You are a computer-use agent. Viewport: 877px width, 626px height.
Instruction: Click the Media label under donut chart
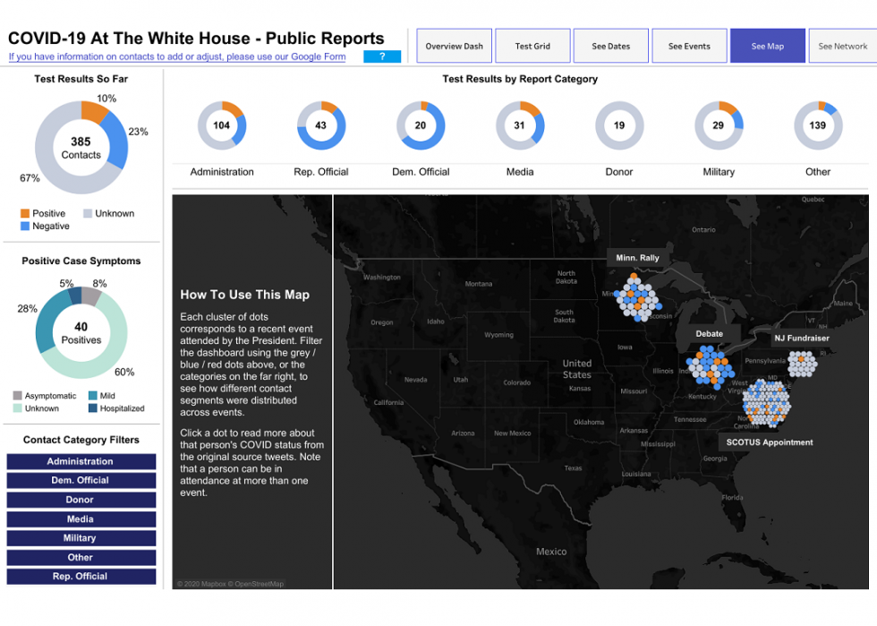coord(520,172)
